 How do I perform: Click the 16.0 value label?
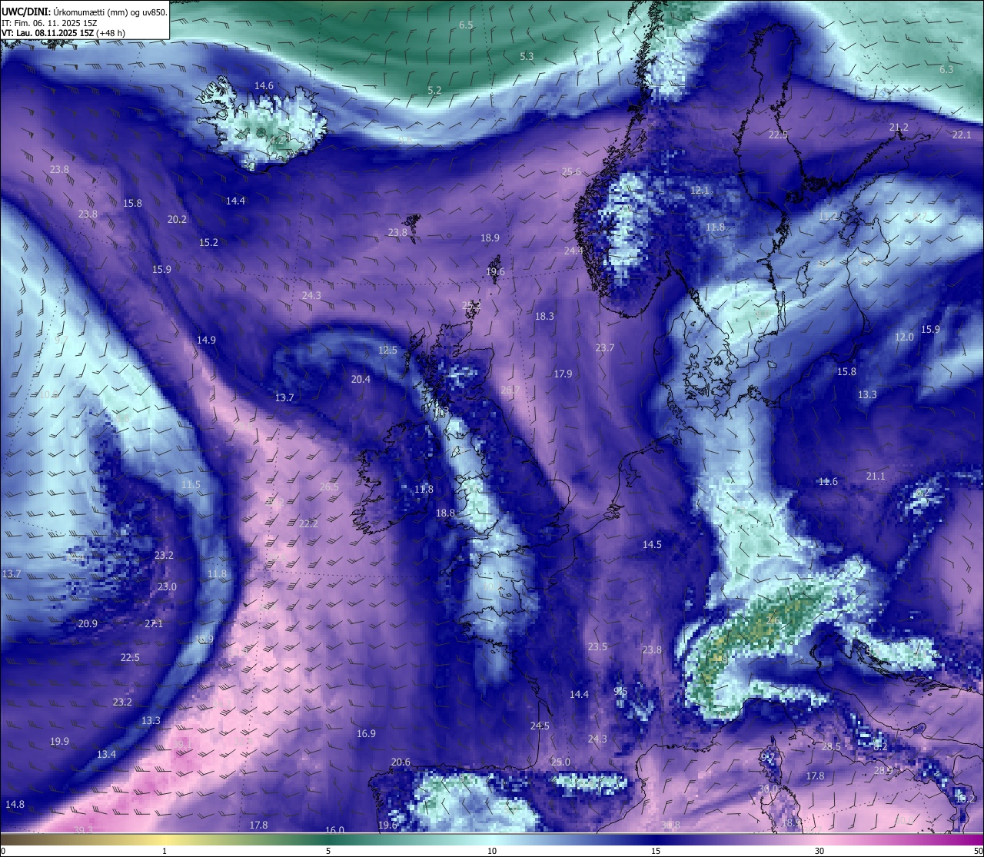tap(334, 829)
